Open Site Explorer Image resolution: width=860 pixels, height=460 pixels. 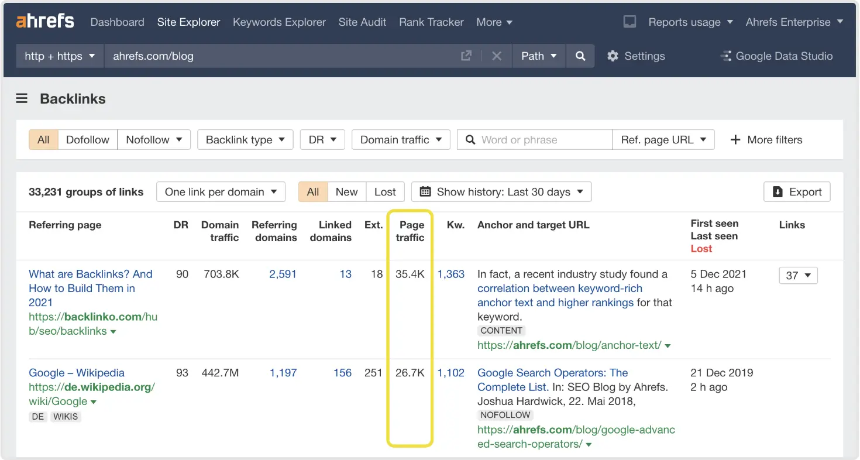click(188, 22)
